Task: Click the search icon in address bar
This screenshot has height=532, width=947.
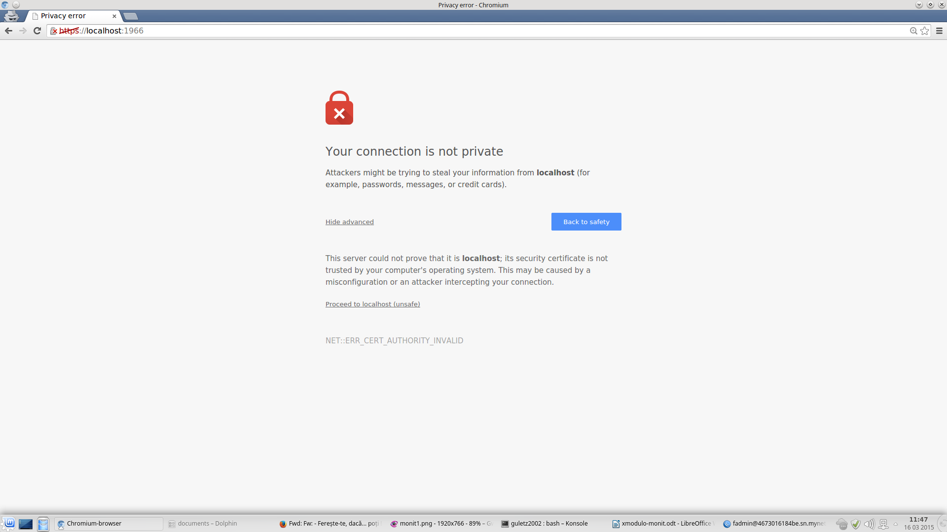Action: [913, 31]
